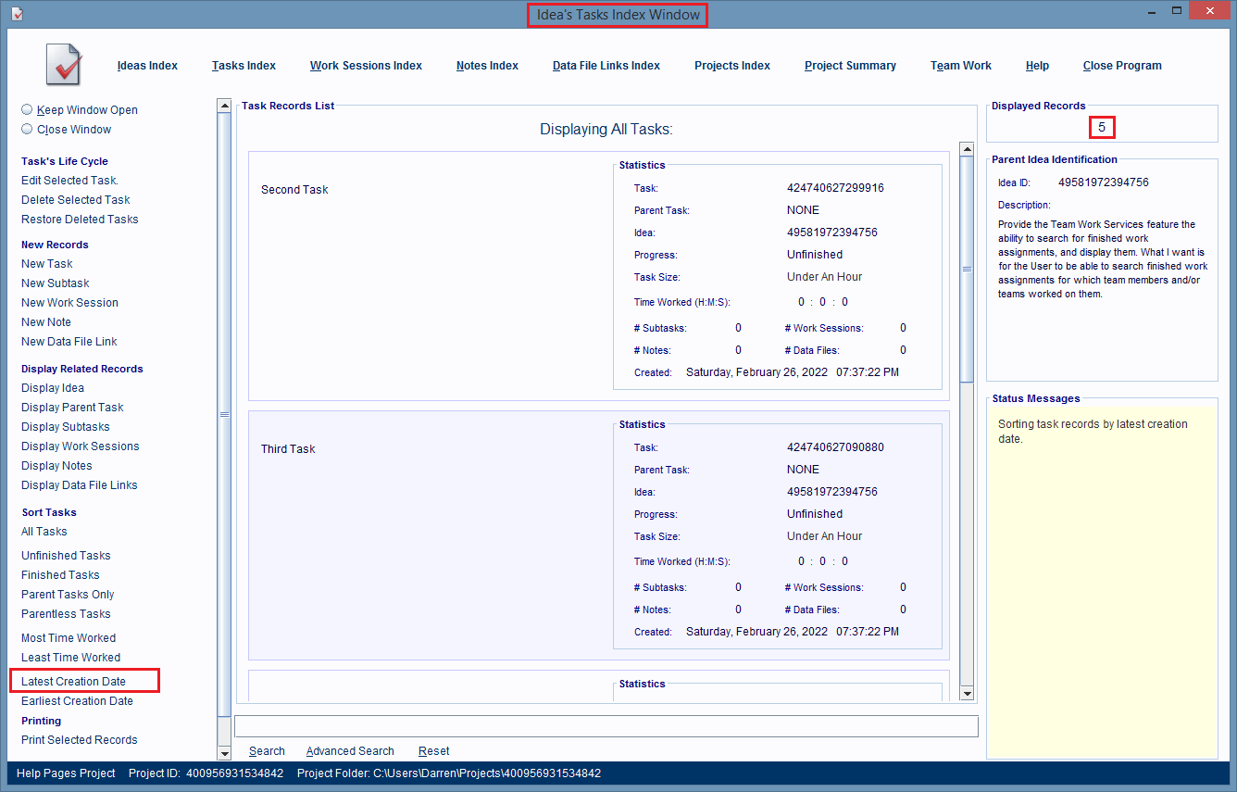Screen dimensions: 1237x792
Task: Click Print Selected Records
Action: pyautogui.click(x=80, y=740)
